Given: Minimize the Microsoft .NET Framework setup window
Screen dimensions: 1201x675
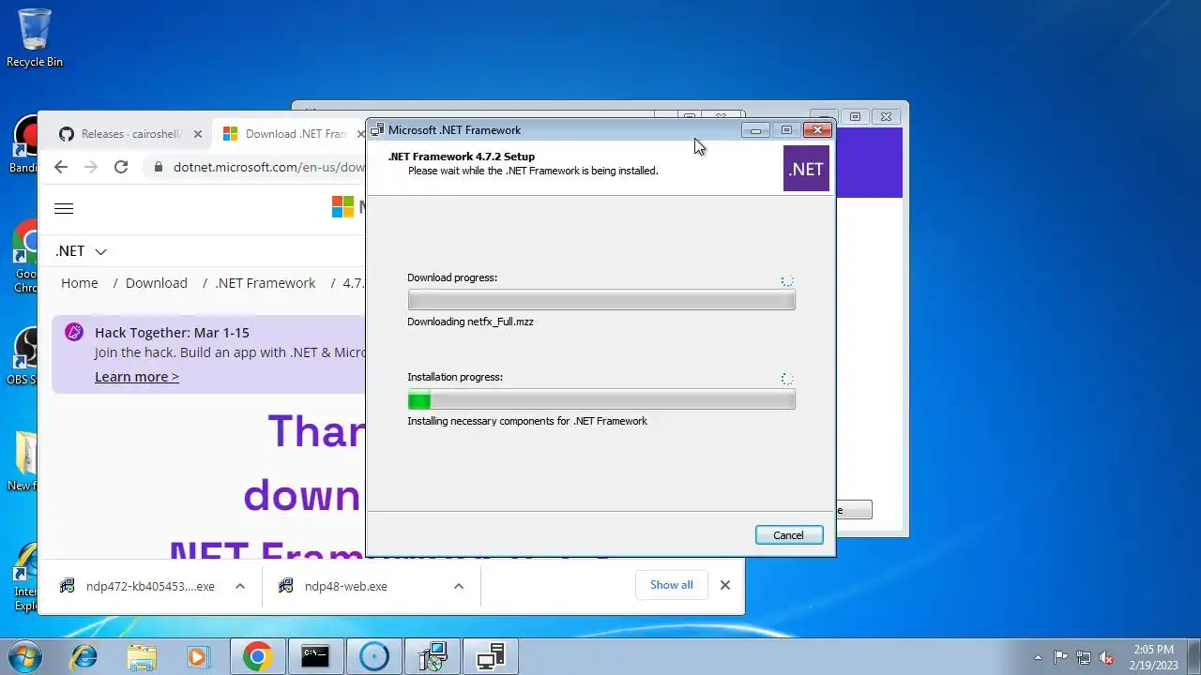Looking at the screenshot, I should click(x=755, y=130).
